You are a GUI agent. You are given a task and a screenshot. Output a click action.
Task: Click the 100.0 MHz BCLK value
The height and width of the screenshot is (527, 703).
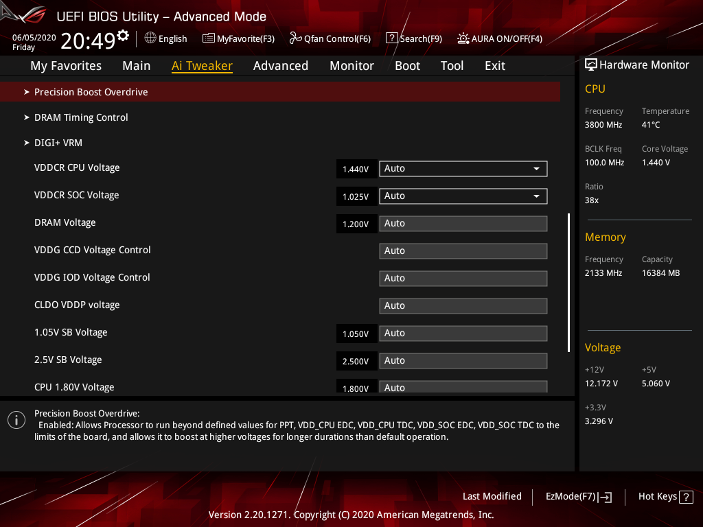[604, 163]
